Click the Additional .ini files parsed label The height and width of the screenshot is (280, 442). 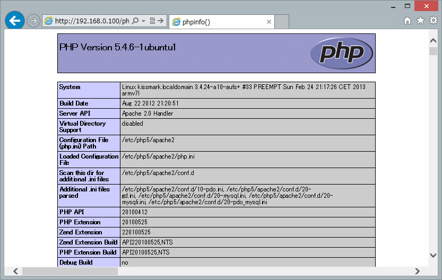84,192
